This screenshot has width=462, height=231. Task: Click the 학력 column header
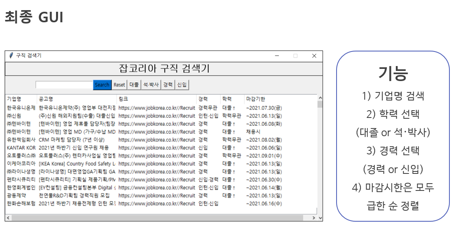pos(233,99)
